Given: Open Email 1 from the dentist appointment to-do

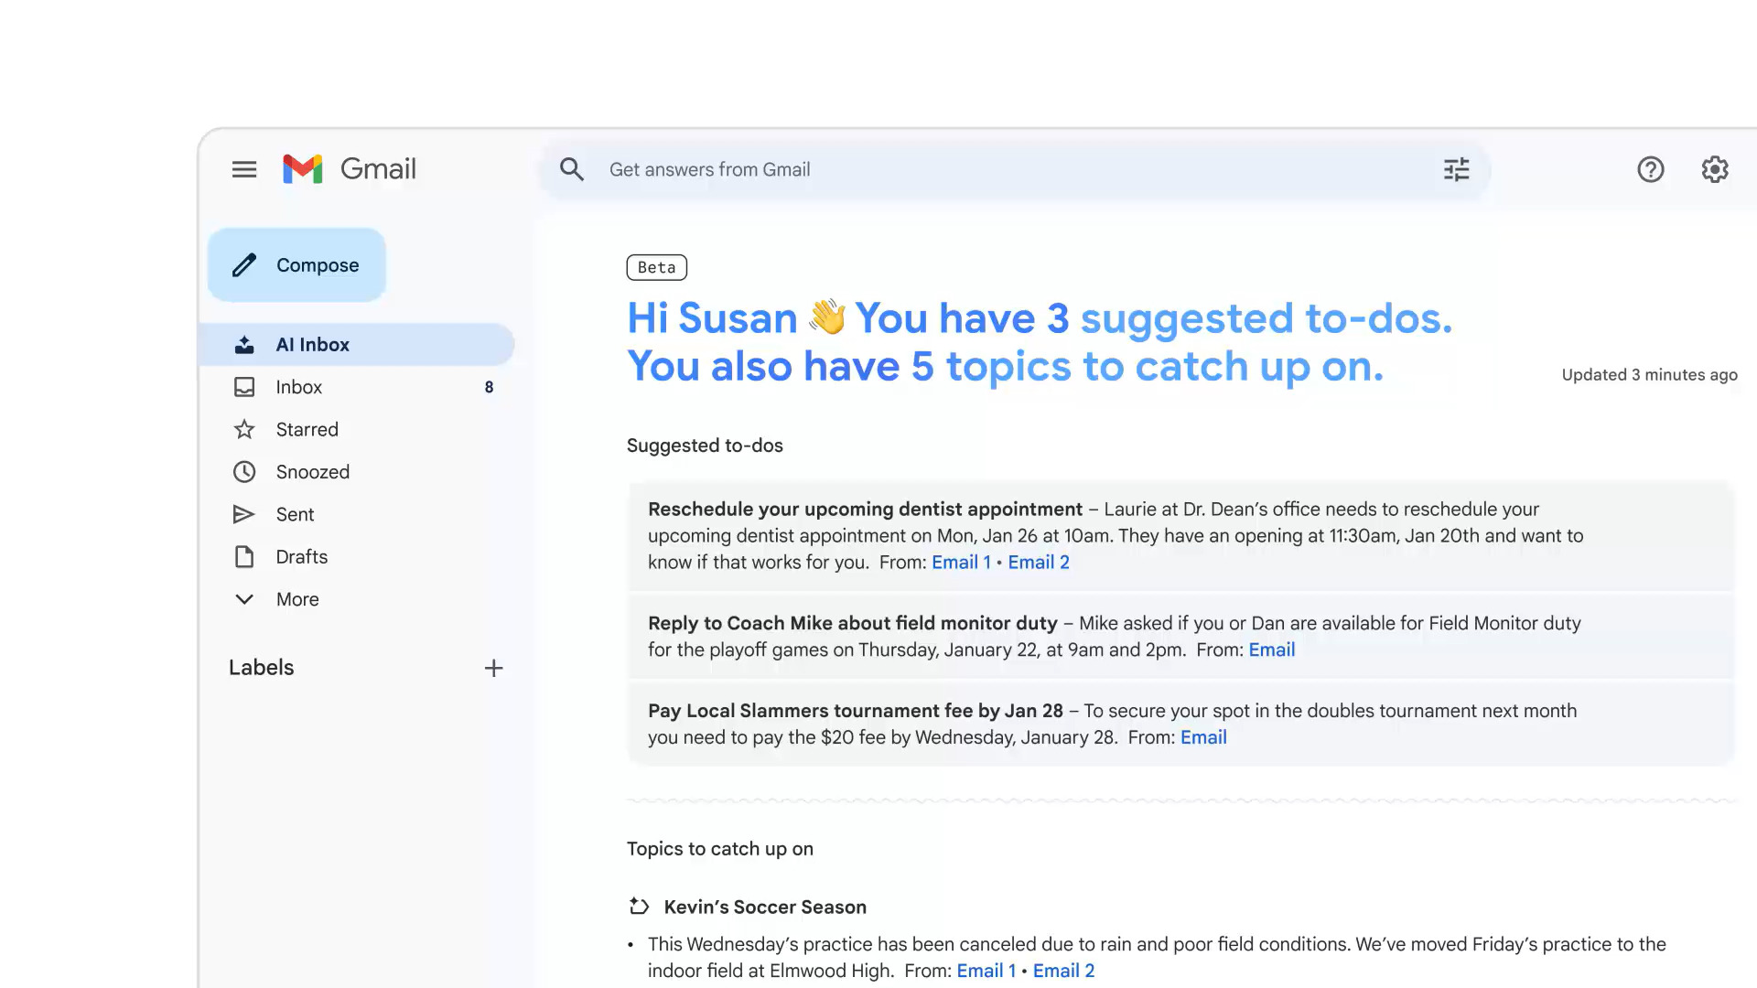Looking at the screenshot, I should [x=960, y=562].
